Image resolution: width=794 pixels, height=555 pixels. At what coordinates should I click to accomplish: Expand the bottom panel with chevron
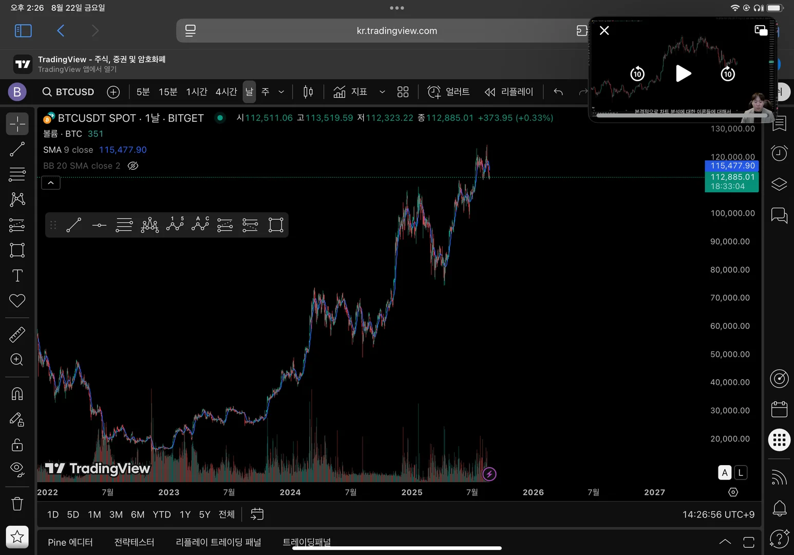[x=725, y=542]
